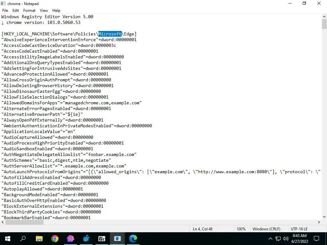Open the Windows Start menu
The height and width of the screenshot is (245, 327).
coord(8,239)
